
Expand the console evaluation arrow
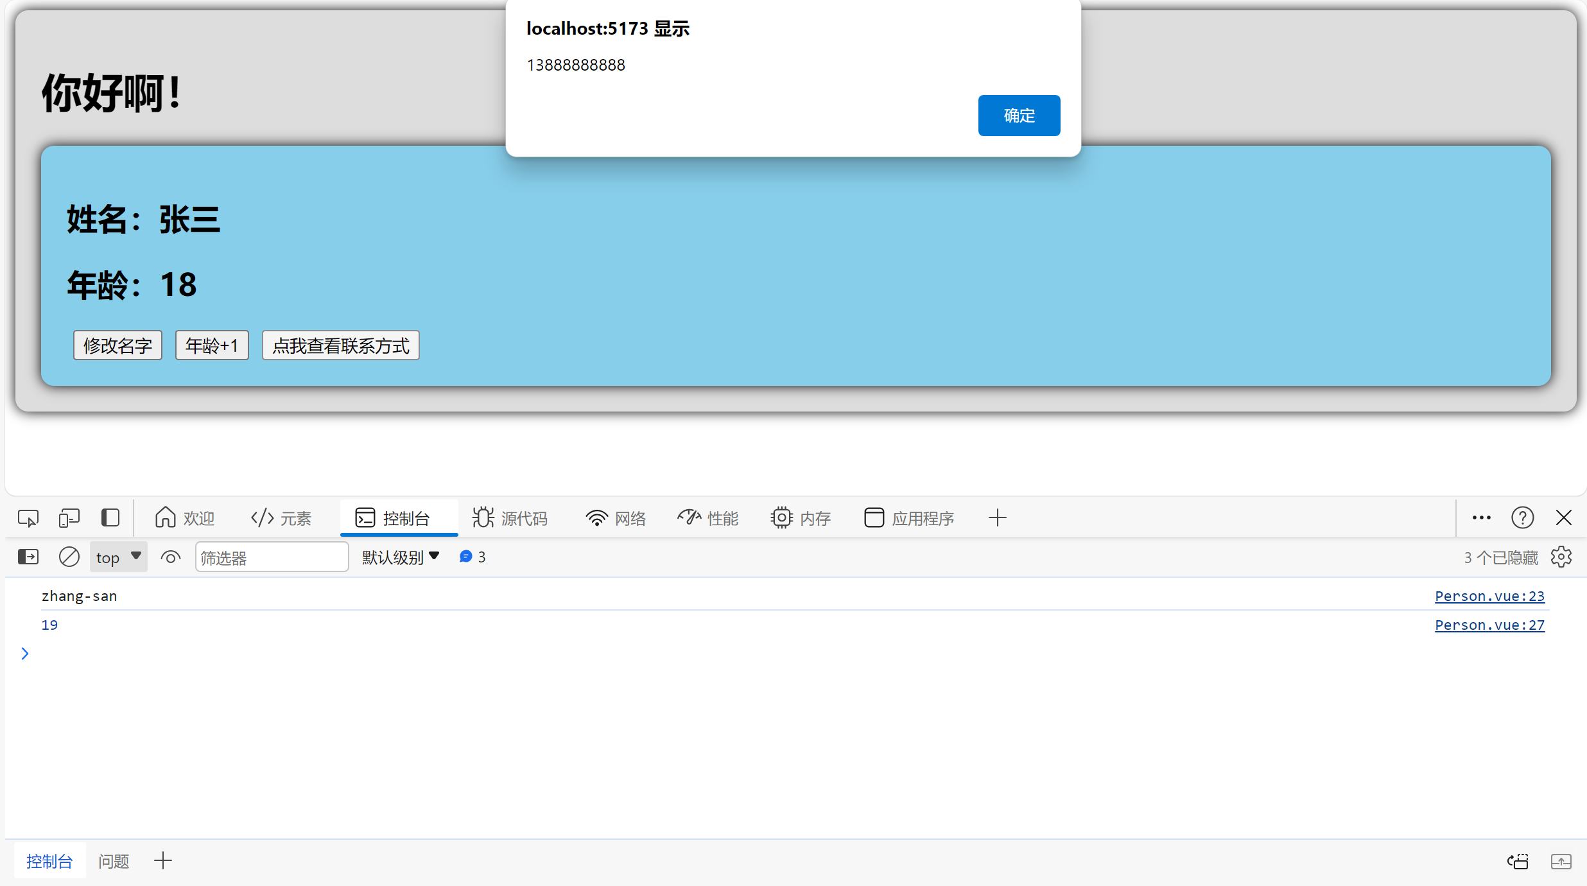point(25,653)
